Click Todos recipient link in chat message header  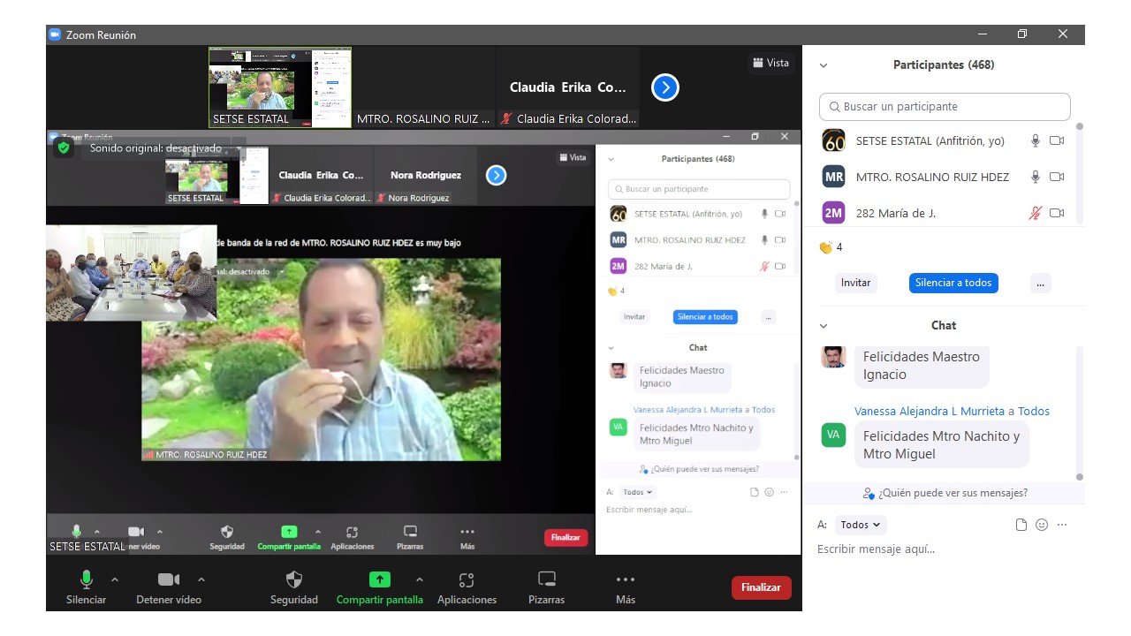click(x=1034, y=412)
